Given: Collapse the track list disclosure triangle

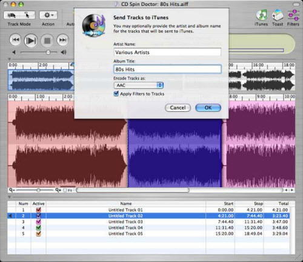Looking at the screenshot, I should [x=9, y=197].
